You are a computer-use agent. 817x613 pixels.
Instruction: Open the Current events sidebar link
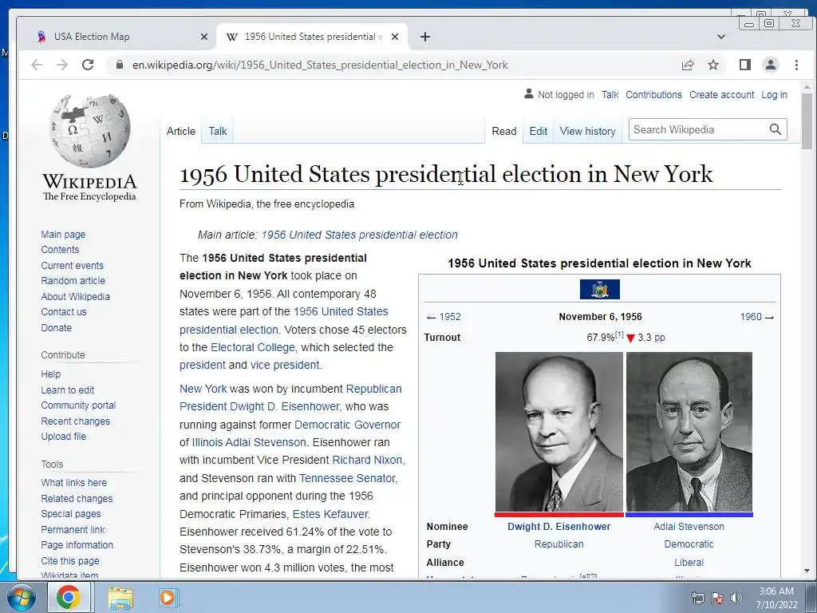(72, 265)
